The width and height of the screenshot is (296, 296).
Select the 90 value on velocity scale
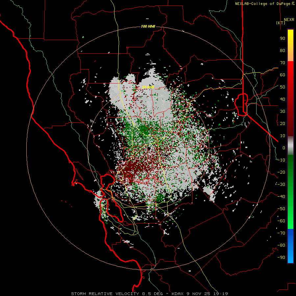pyautogui.click(x=283, y=38)
